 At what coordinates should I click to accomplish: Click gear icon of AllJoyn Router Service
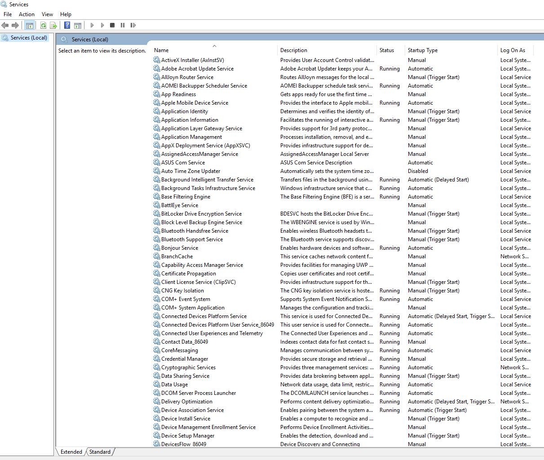tap(156, 77)
